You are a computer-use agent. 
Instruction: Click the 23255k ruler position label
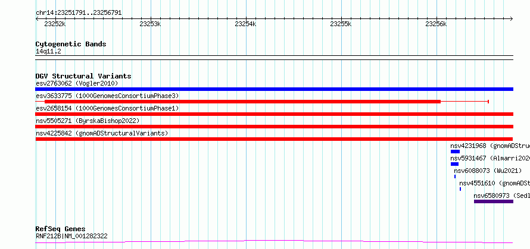(341, 24)
